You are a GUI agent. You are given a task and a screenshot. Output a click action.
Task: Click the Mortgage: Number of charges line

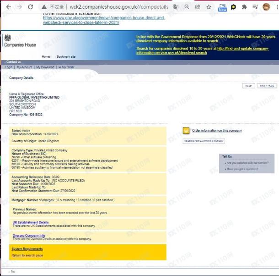click(63, 200)
